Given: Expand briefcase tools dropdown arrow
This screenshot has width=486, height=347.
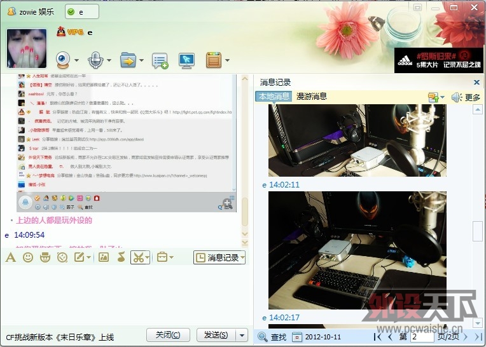Looking at the screenshot, I should [x=171, y=257].
